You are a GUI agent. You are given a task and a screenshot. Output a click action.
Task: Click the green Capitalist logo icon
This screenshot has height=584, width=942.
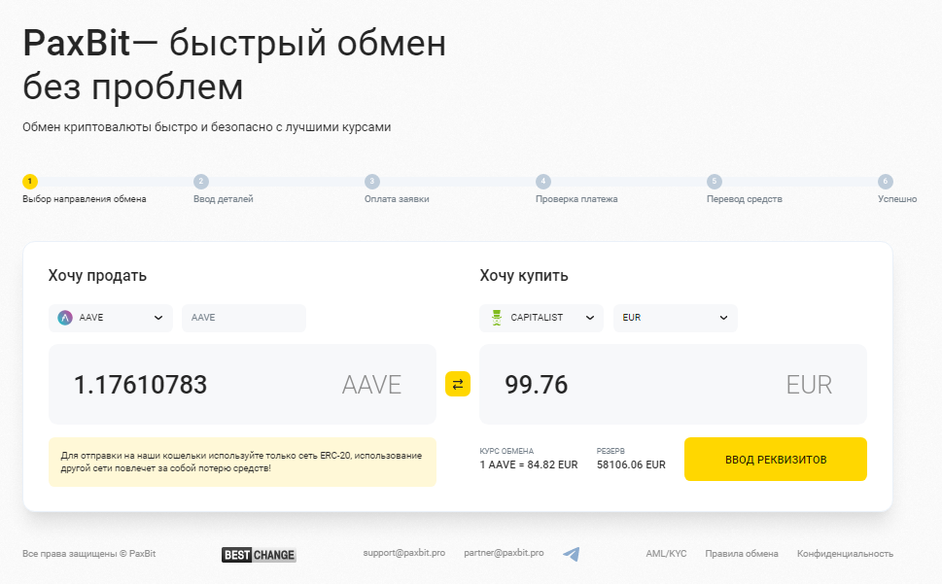tap(497, 318)
